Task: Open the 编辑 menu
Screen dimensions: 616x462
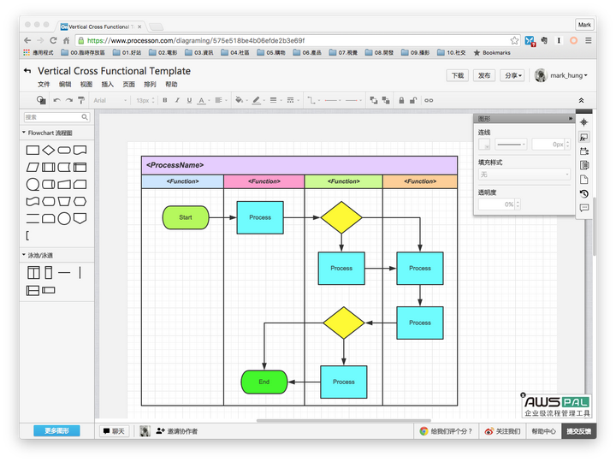Action: pos(65,84)
